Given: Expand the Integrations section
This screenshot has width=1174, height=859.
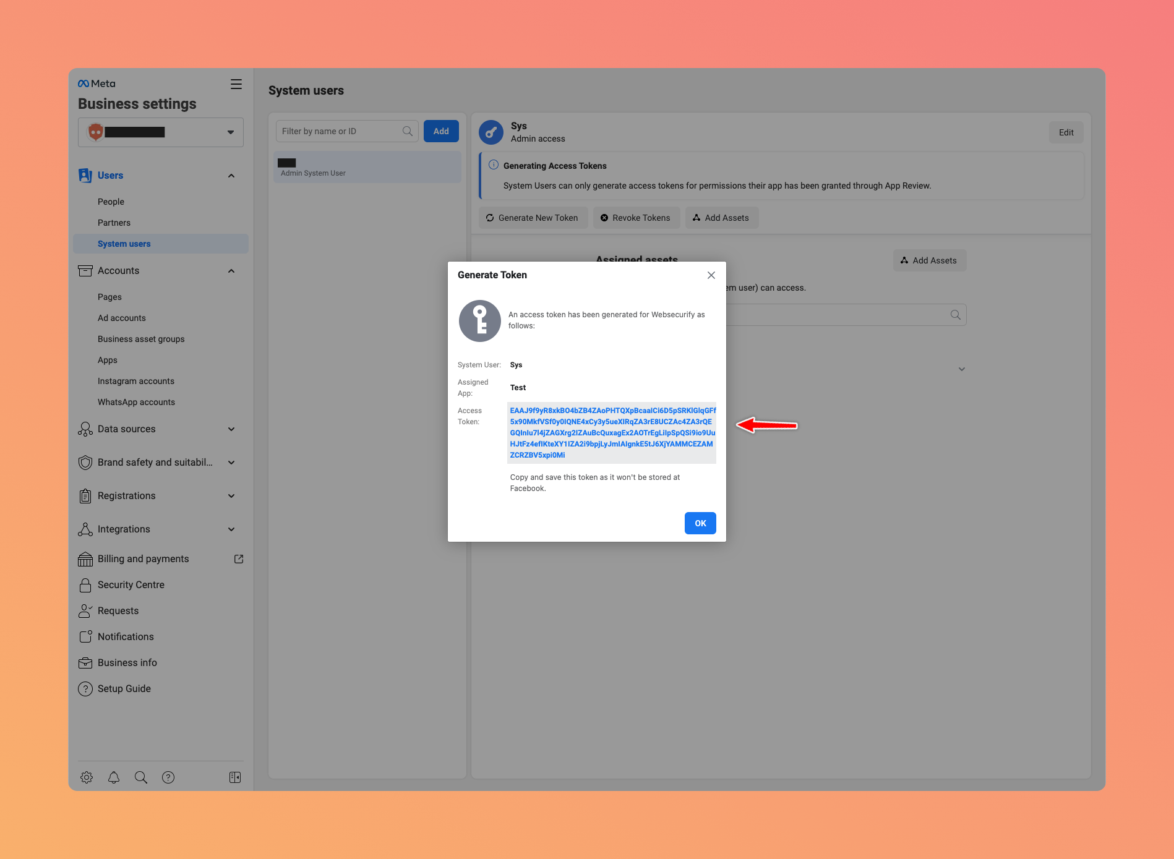Looking at the screenshot, I should point(231,529).
